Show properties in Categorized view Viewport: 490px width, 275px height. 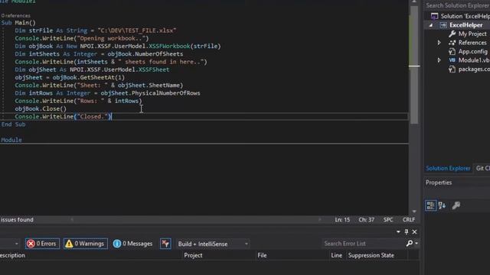[430, 205]
